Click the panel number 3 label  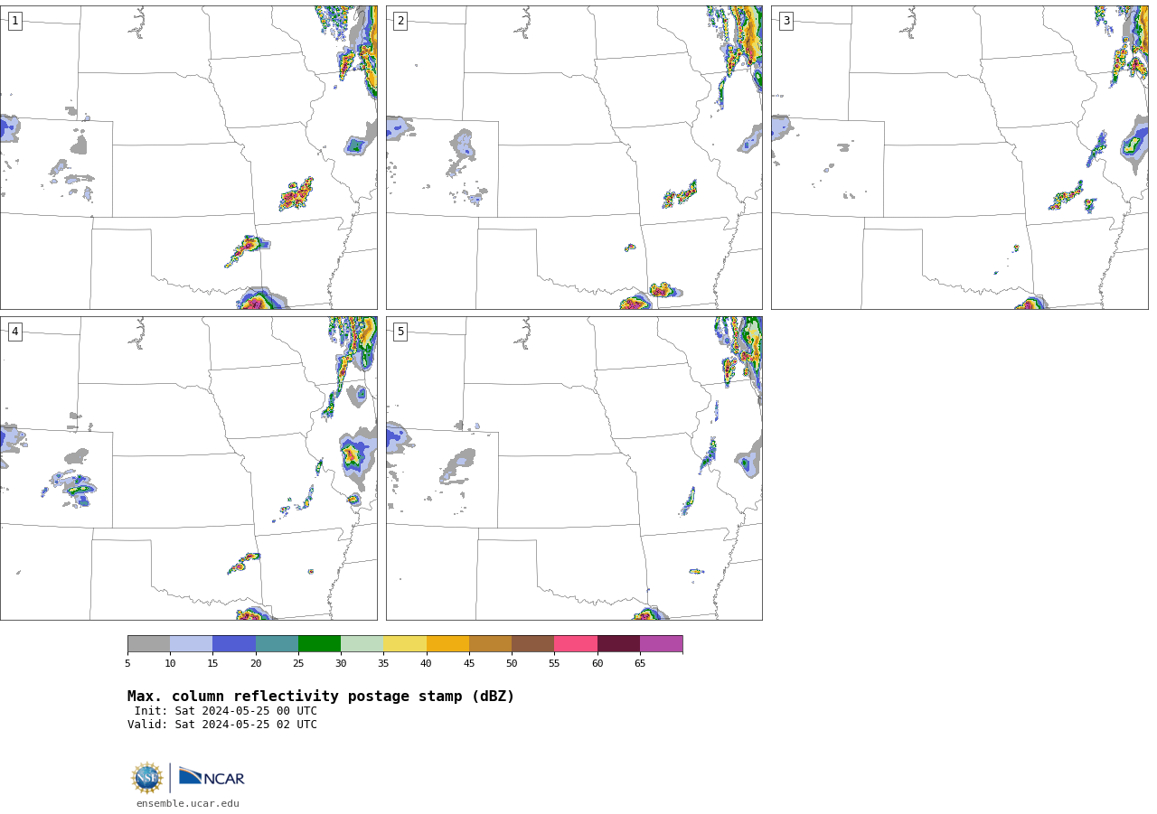pos(785,21)
